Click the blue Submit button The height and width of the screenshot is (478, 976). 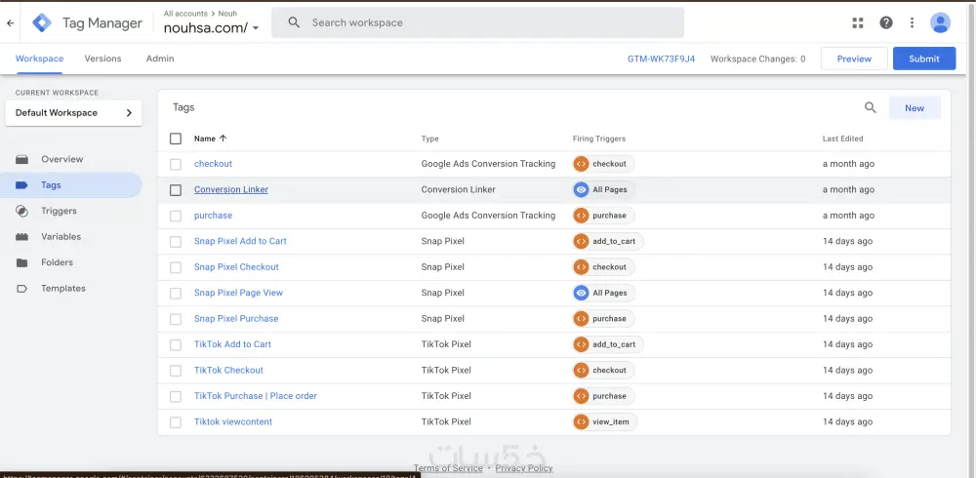click(x=923, y=59)
